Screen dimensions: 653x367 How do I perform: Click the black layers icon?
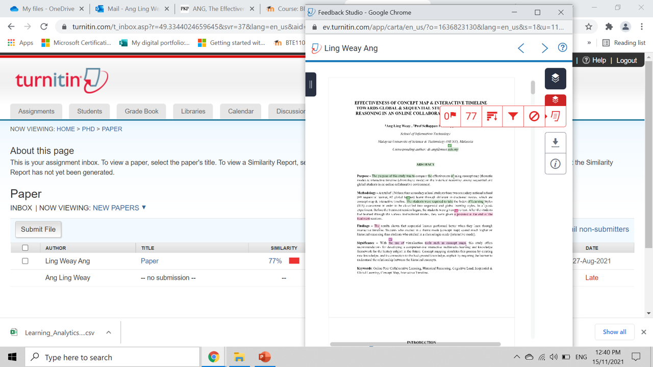point(555,78)
